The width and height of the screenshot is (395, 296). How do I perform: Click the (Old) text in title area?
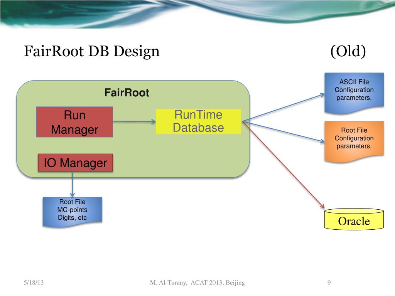click(x=348, y=51)
